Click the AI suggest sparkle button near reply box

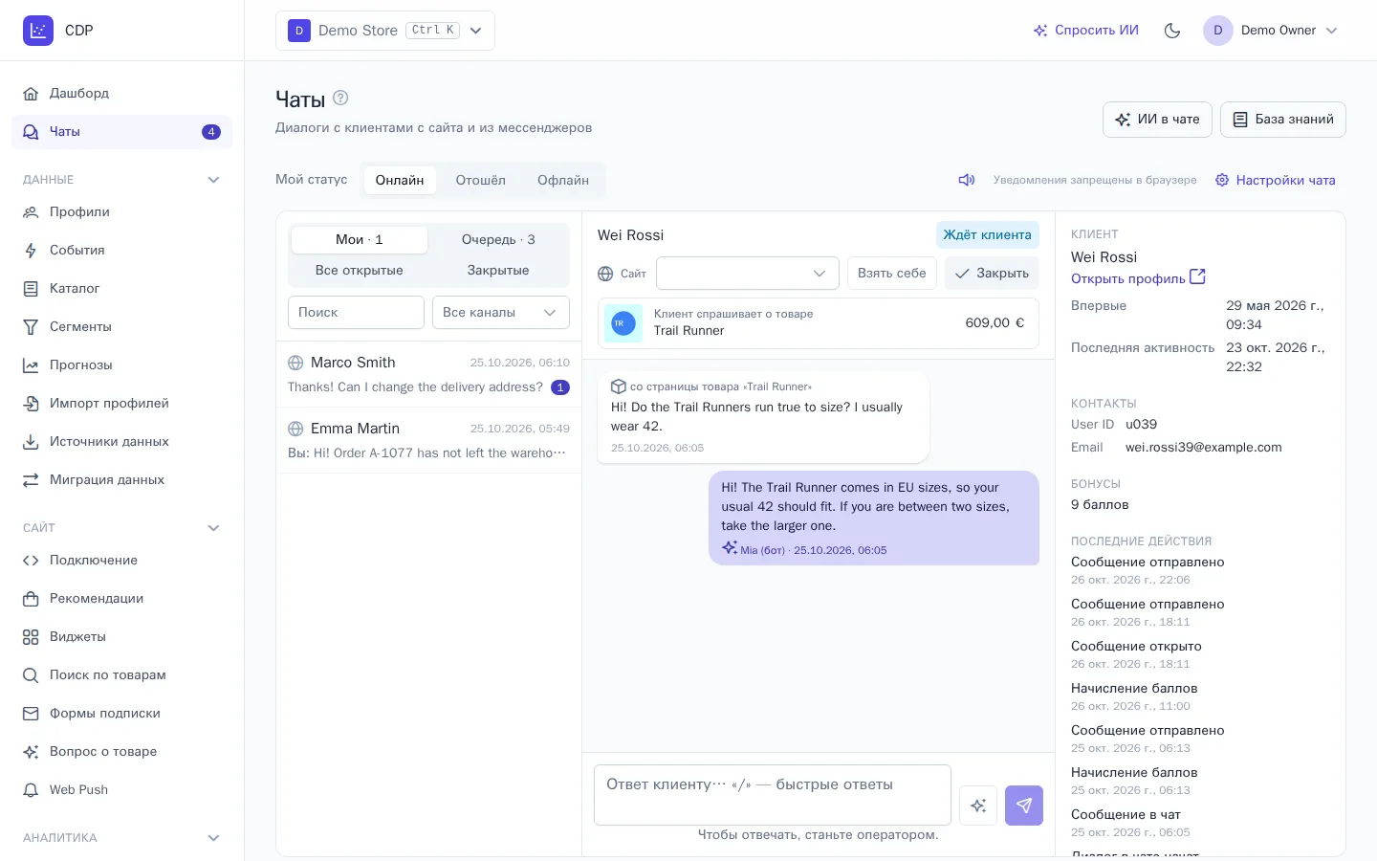(978, 806)
